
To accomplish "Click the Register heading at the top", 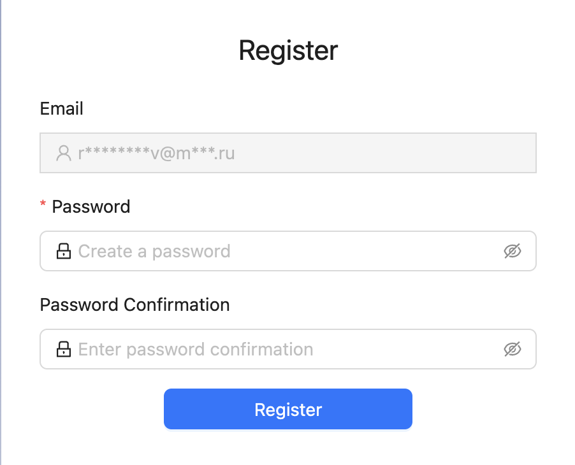I will tap(288, 50).
